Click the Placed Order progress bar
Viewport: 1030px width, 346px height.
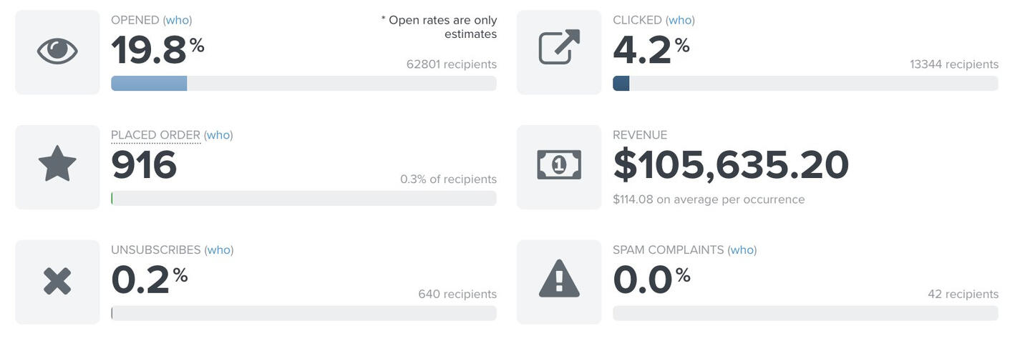[303, 198]
